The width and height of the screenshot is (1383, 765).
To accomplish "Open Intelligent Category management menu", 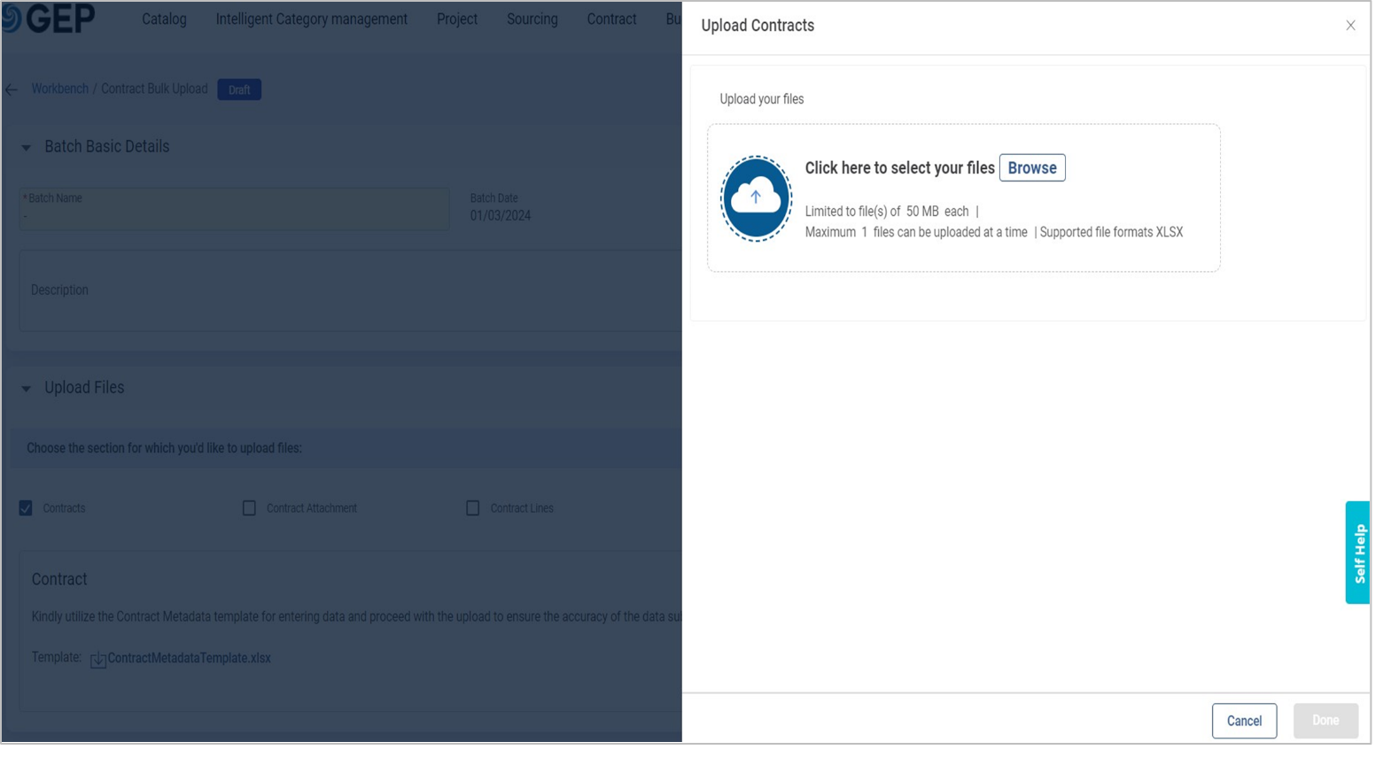I will (x=311, y=19).
